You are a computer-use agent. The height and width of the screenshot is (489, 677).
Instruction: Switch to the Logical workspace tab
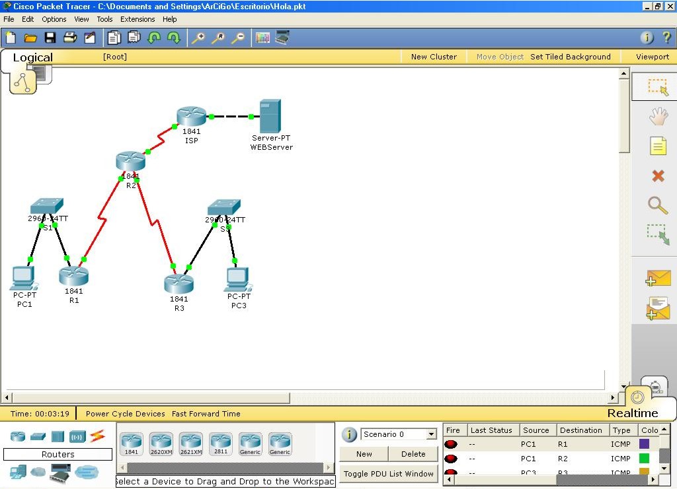[x=33, y=57]
